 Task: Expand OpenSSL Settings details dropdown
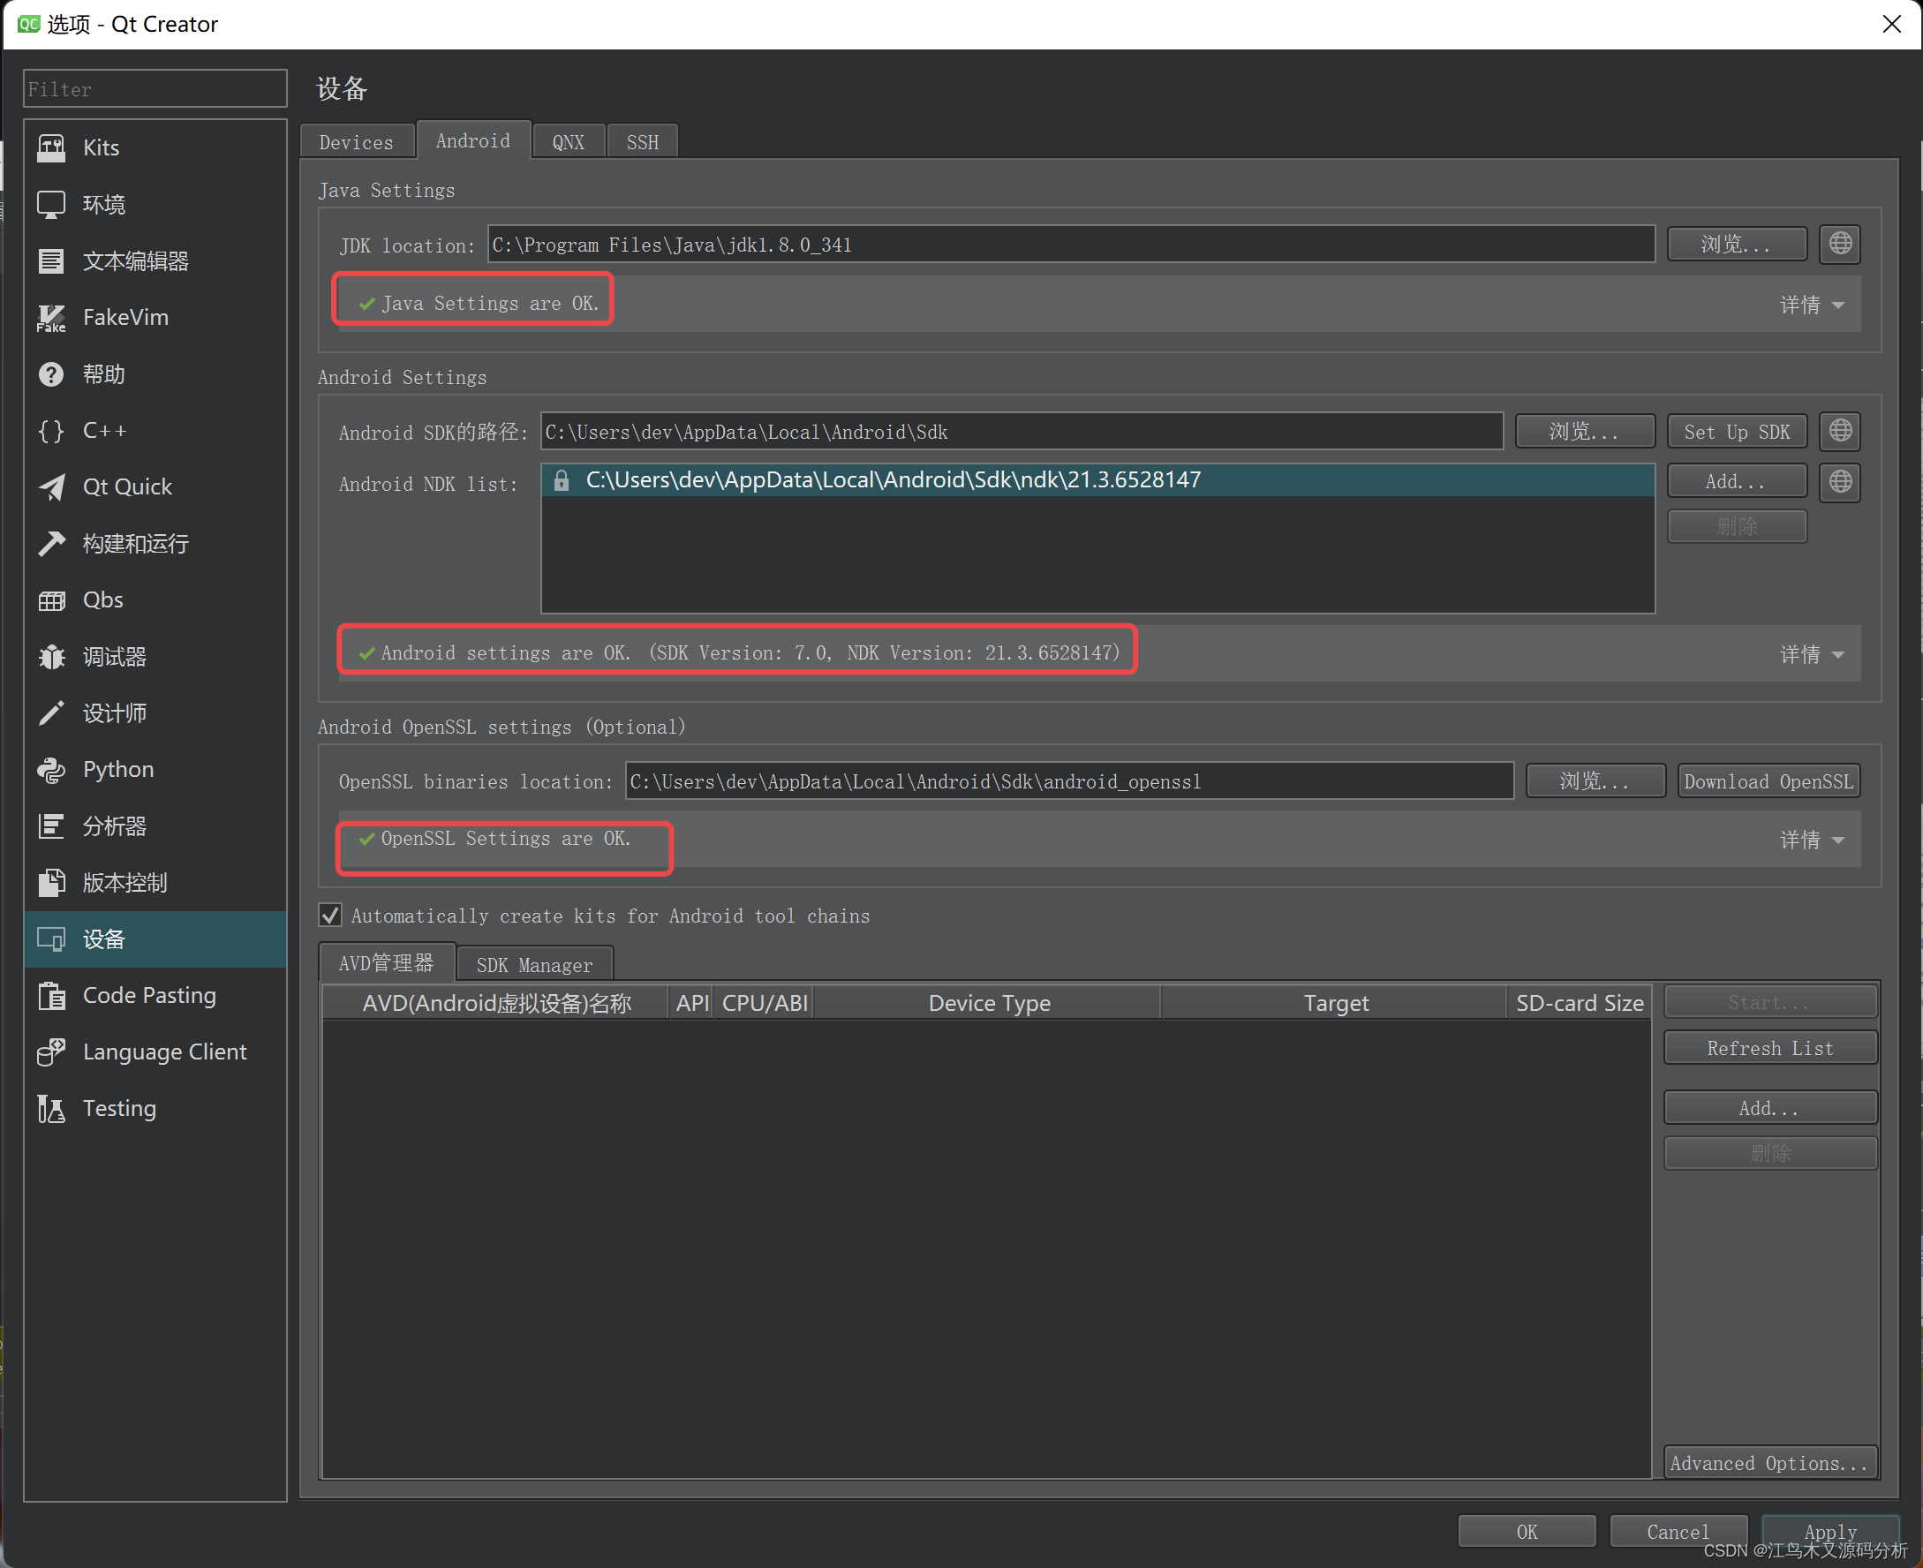point(1812,841)
